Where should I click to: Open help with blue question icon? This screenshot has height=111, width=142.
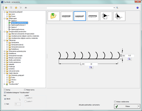[137, 8]
